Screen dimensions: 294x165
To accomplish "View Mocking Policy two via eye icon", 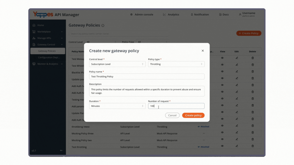I will pyautogui.click(x=222, y=139).
